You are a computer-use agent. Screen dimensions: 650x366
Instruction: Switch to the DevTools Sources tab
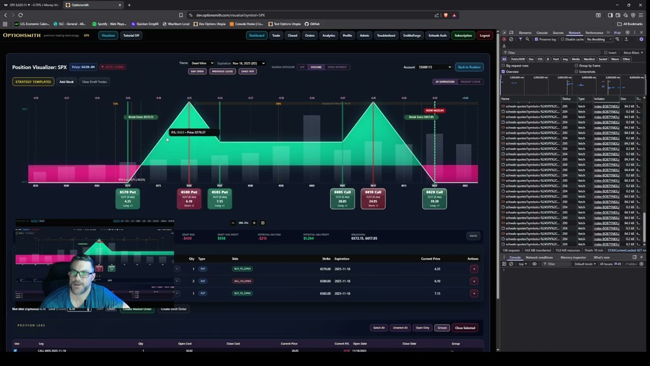pyautogui.click(x=558, y=33)
